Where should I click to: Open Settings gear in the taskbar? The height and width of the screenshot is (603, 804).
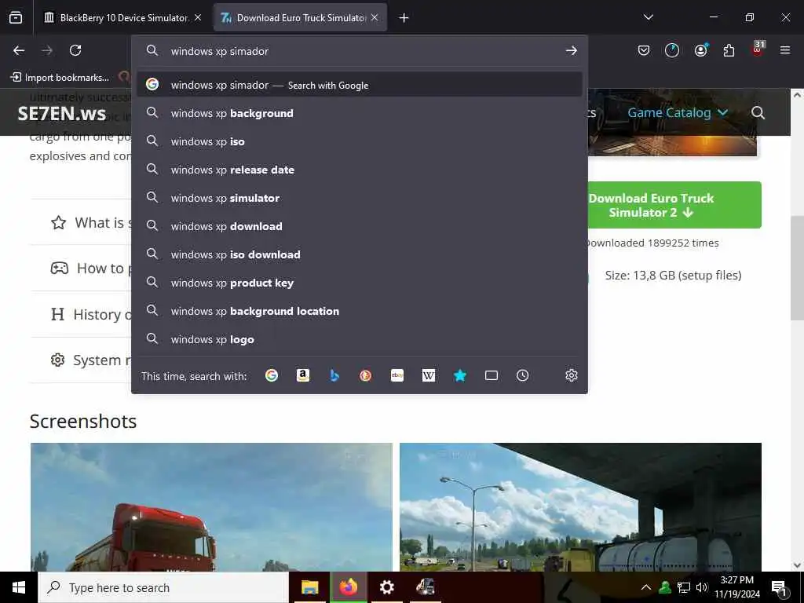386,587
